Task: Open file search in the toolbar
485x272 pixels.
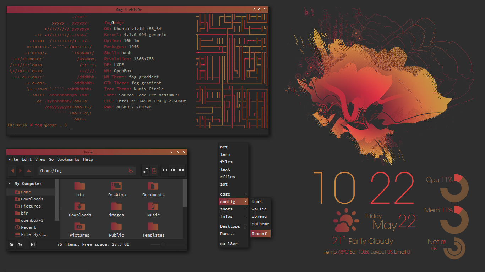Action: point(154,171)
